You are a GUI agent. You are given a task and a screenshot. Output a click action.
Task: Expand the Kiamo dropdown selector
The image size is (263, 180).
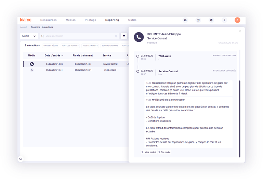(x=29, y=36)
